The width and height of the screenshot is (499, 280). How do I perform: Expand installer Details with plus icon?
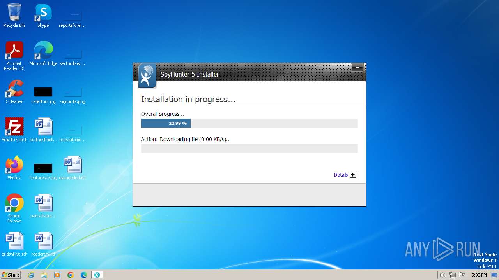[353, 175]
